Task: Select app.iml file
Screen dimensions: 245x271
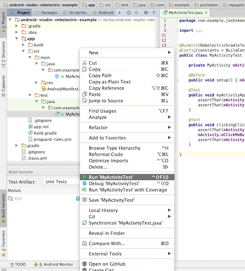Action: [x=38, y=127]
